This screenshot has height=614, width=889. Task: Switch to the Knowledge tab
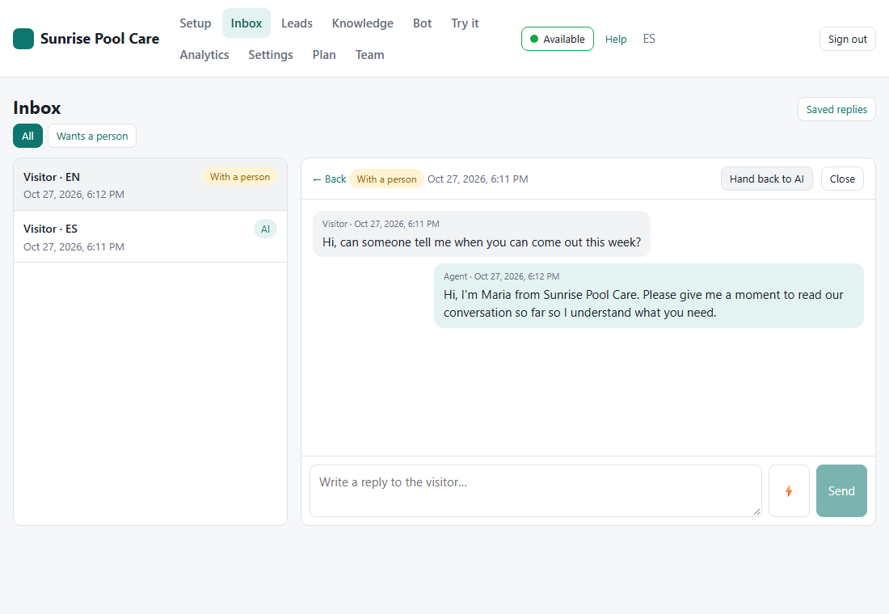[363, 23]
